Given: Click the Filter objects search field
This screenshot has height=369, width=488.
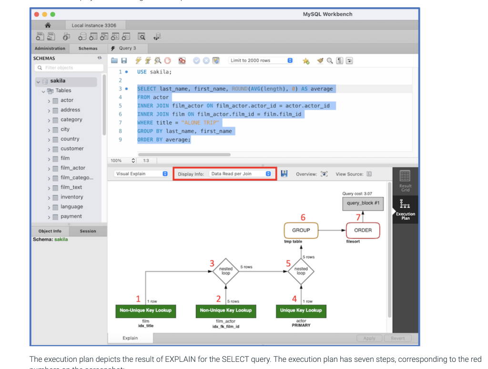Looking at the screenshot, I should tap(69, 68).
